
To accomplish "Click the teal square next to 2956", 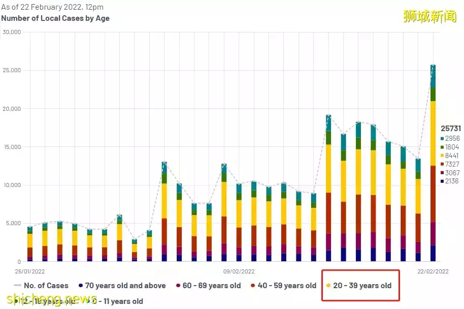I will tap(442, 139).
